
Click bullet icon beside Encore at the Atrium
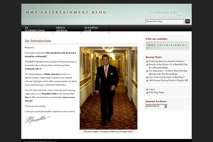point(147,65)
